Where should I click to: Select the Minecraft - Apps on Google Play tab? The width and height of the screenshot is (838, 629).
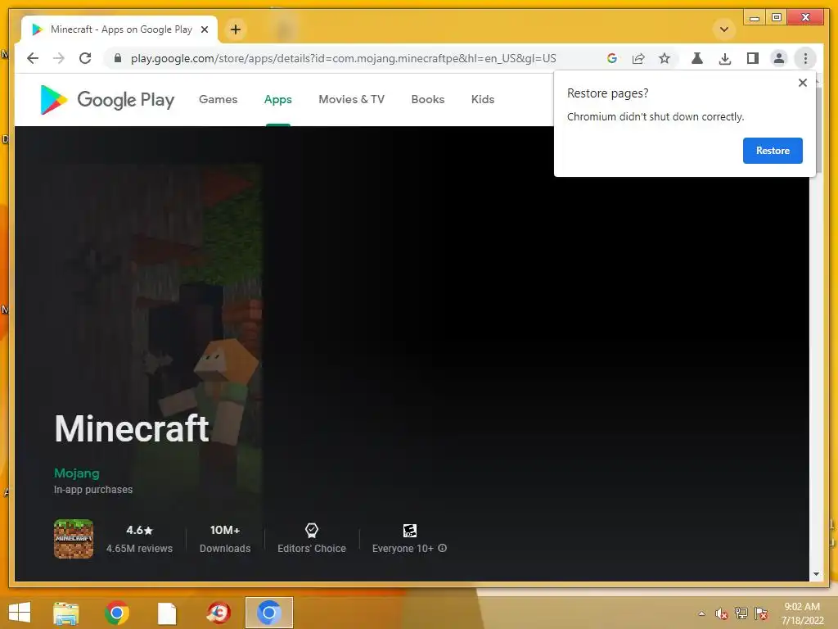coord(119,29)
